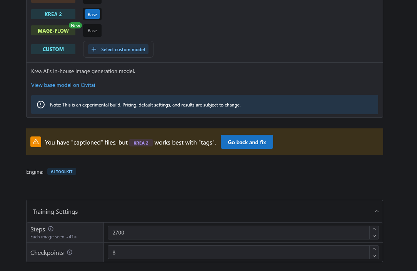Increase Checkpoints with up arrow
Viewport: 417px width, 271px height.
click(374, 249)
